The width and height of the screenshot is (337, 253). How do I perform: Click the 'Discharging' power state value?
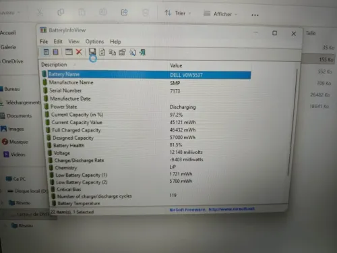pyautogui.click(x=183, y=107)
